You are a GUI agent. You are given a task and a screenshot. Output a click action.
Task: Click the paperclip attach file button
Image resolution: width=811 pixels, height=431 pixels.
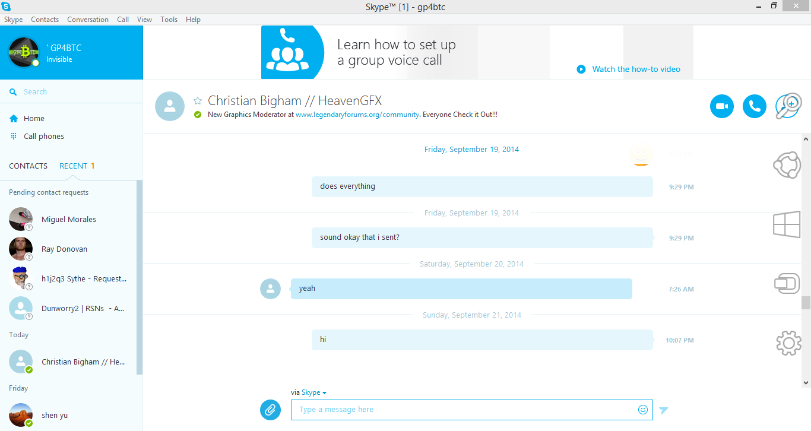[x=270, y=410]
